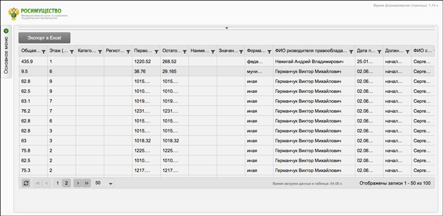443x216 pixels.
Task: Select the cell with value 1220.52
Action: point(146,61)
